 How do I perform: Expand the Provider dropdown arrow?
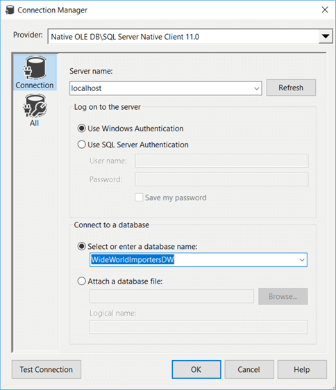pyautogui.click(x=326, y=37)
